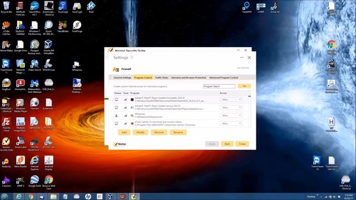356x200 pixels.
Task: Click the Rename button
Action: (178, 132)
